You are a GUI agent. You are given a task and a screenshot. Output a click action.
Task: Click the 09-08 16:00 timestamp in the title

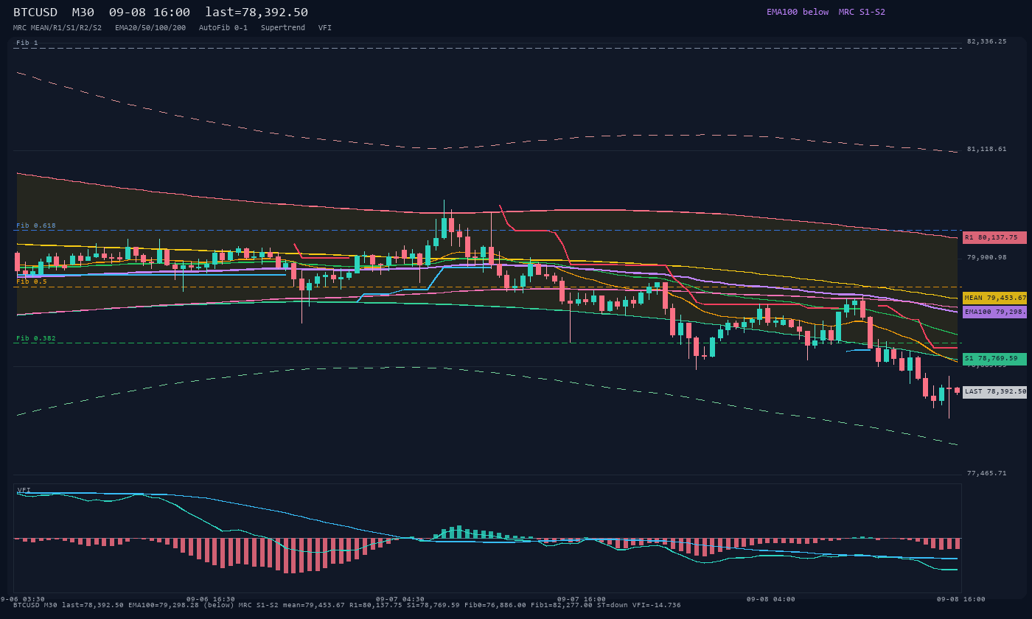point(149,13)
